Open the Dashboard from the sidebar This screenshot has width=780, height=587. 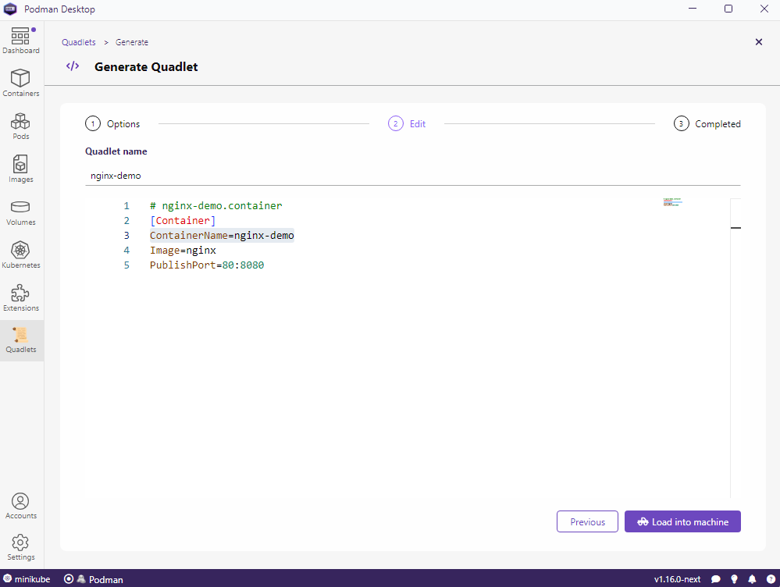point(21,41)
